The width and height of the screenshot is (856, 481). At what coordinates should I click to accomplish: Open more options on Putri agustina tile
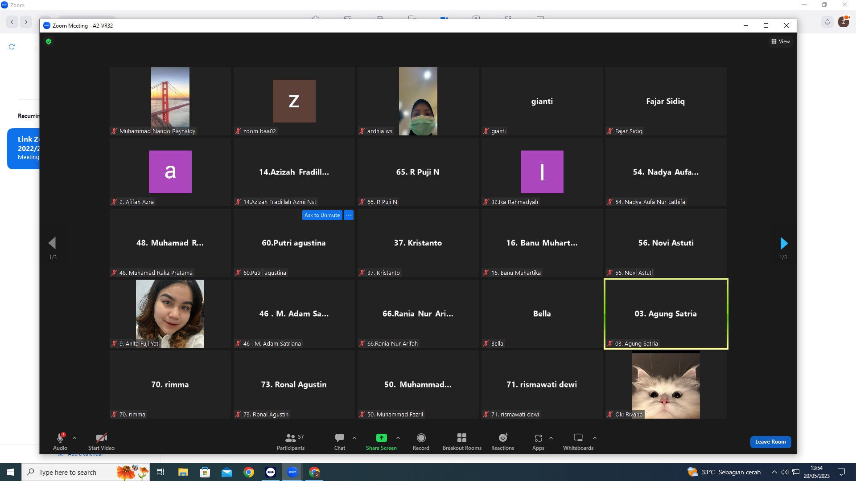(349, 215)
